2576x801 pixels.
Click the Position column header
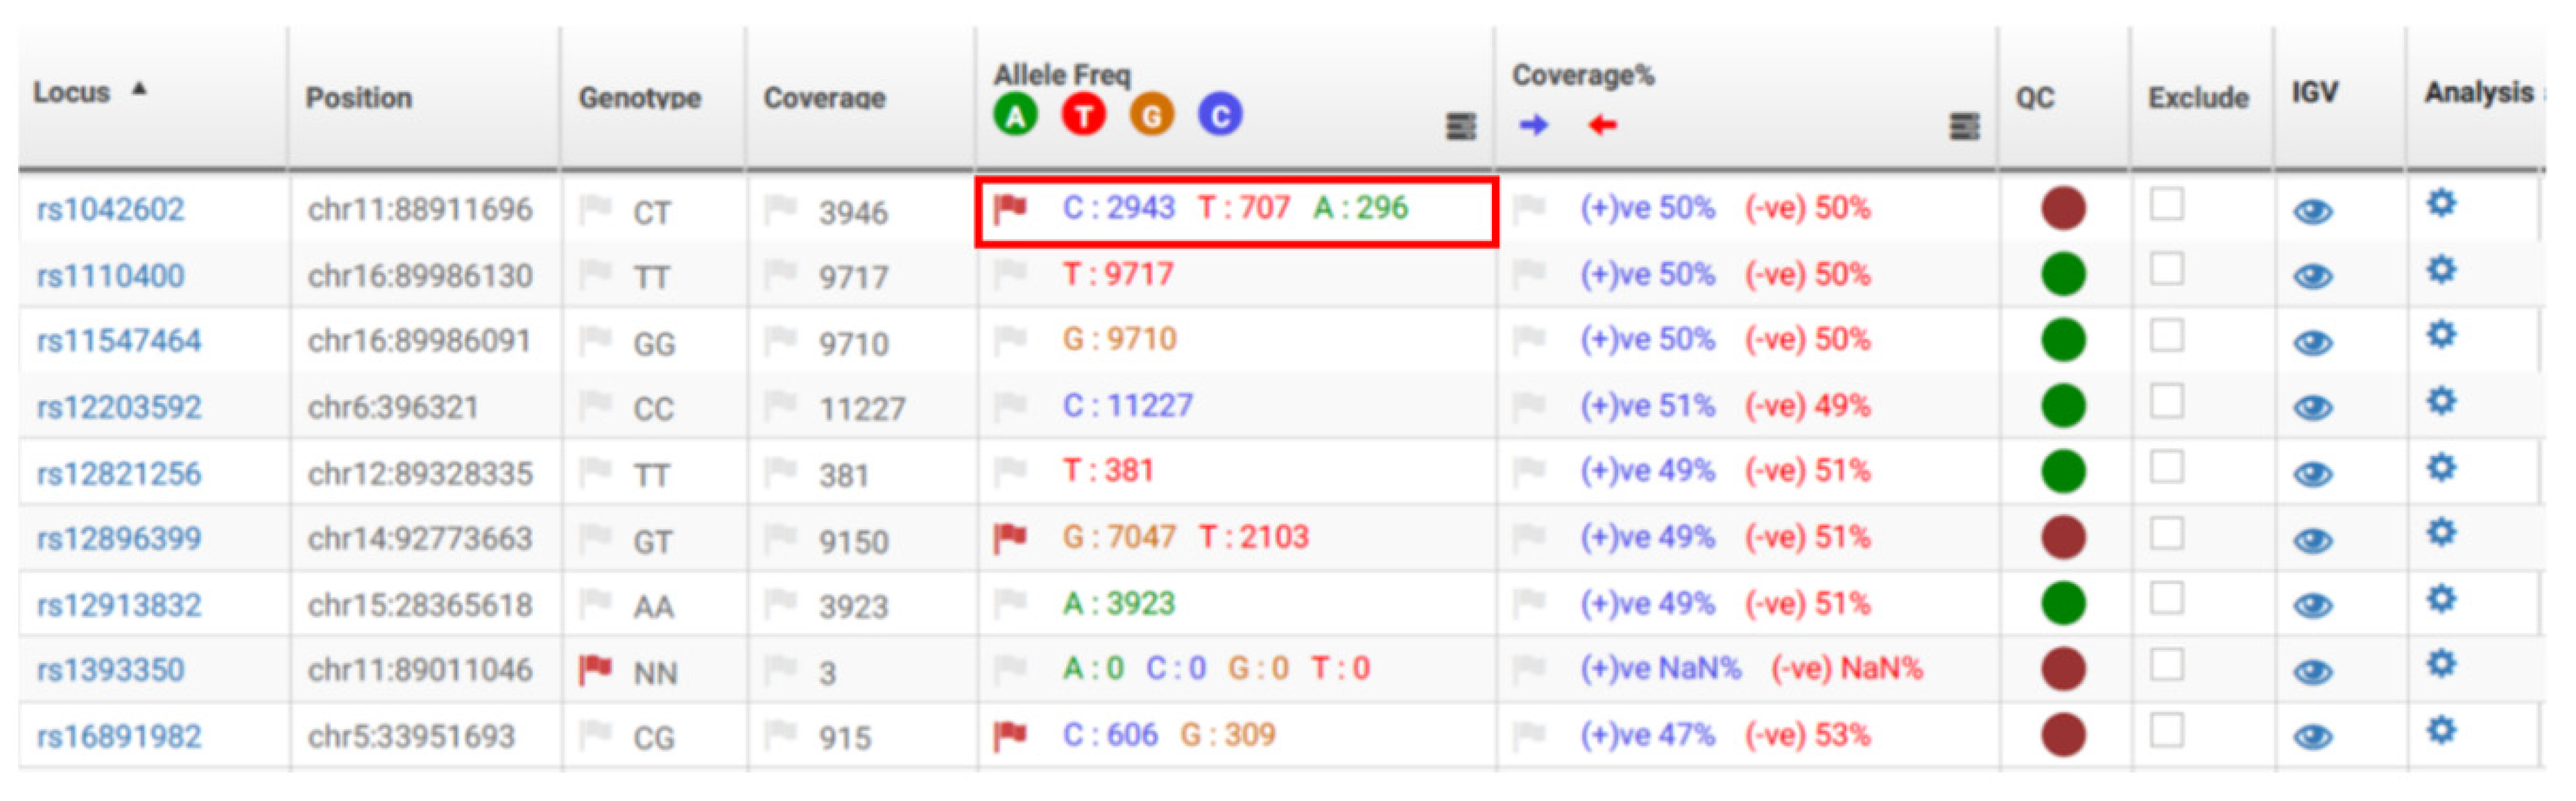point(359,98)
